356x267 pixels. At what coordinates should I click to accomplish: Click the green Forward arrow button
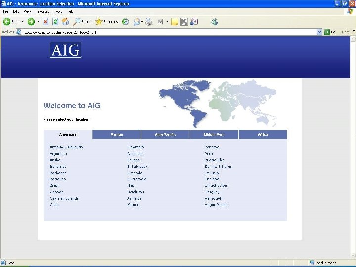[x=31, y=22]
